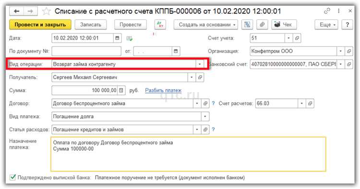Show Дт/Кт postings of the document
360x189 pixels.
(x=160, y=24)
